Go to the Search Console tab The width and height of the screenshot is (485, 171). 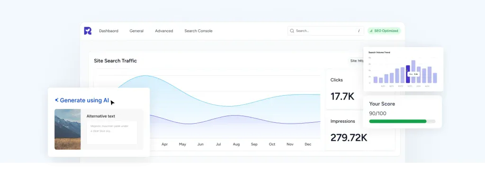pos(198,31)
